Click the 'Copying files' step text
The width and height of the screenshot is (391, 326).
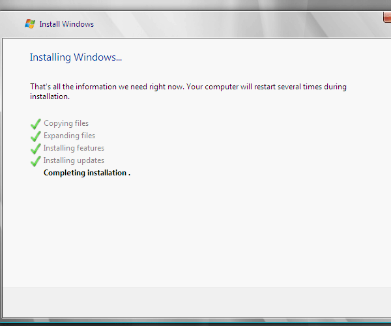pyautogui.click(x=66, y=123)
